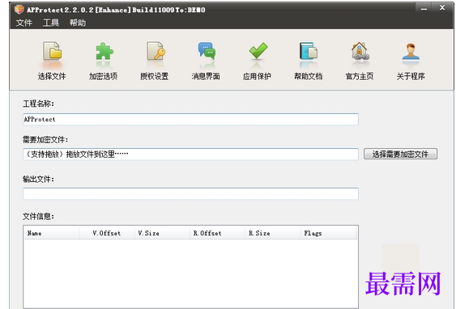Open 消息界面 chat bubbles icon
Image resolution: width=456 pixels, height=309 pixels.
coord(207,51)
